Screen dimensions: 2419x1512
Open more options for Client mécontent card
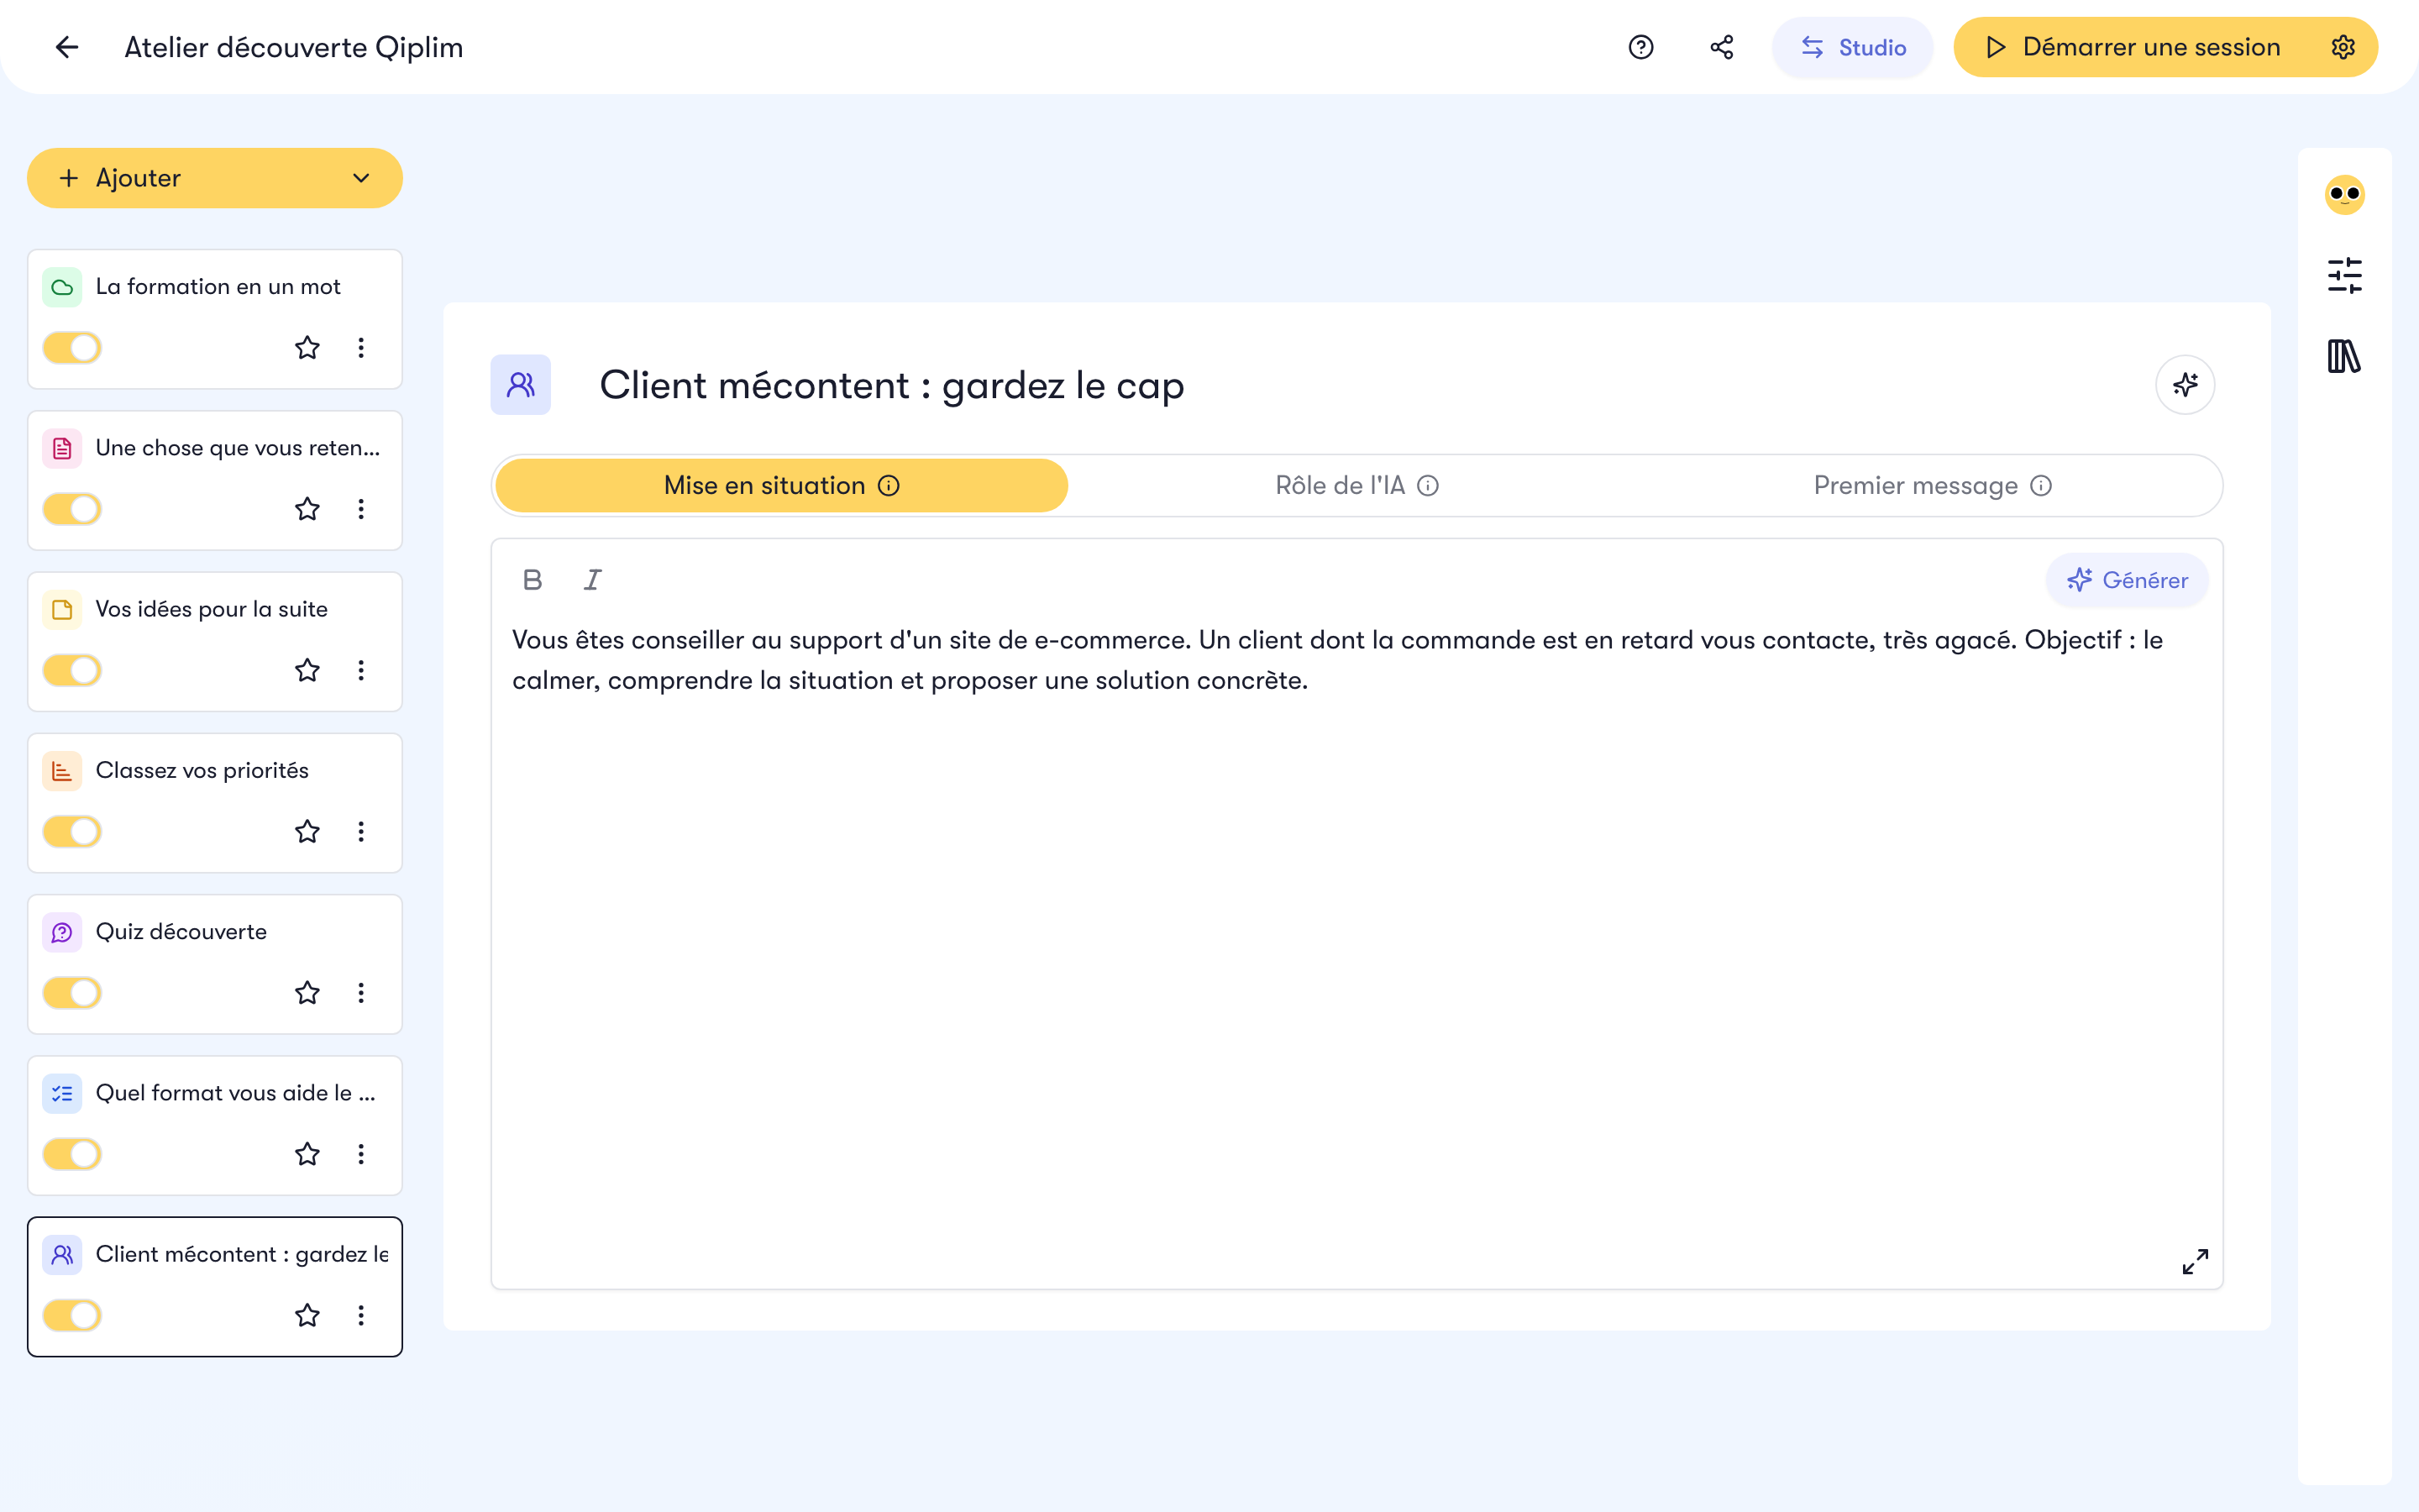[x=361, y=1316]
